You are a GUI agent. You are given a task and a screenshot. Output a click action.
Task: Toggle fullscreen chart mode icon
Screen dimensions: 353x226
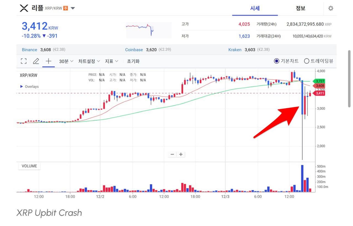pos(24,61)
